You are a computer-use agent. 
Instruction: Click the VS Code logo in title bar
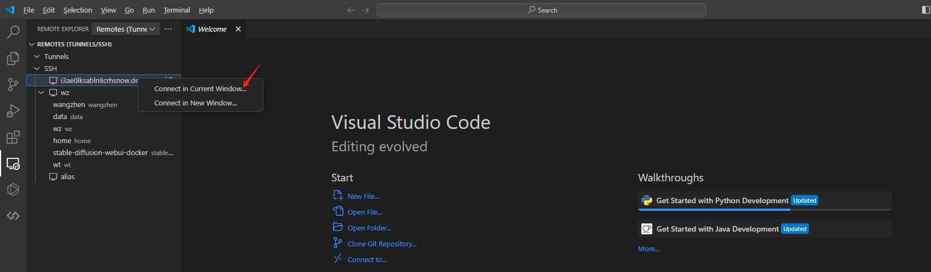point(10,10)
